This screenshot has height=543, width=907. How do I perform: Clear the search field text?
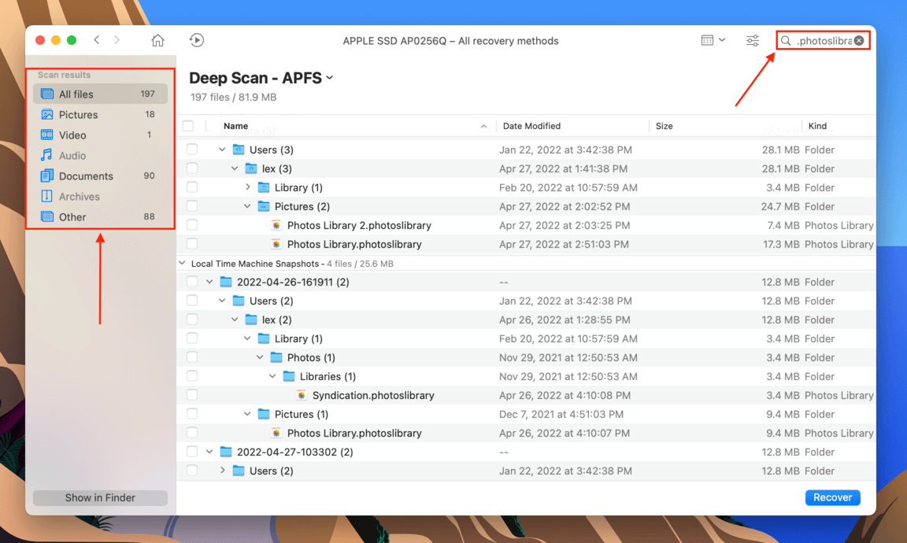(x=859, y=40)
